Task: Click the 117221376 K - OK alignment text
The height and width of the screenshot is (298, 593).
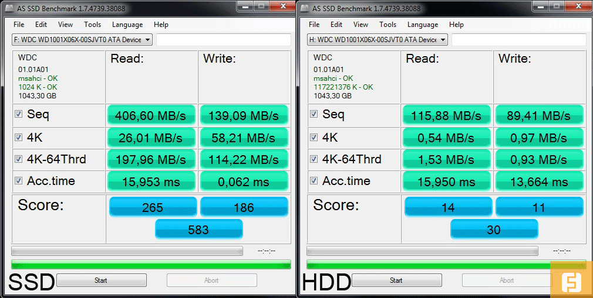Action: tap(343, 87)
